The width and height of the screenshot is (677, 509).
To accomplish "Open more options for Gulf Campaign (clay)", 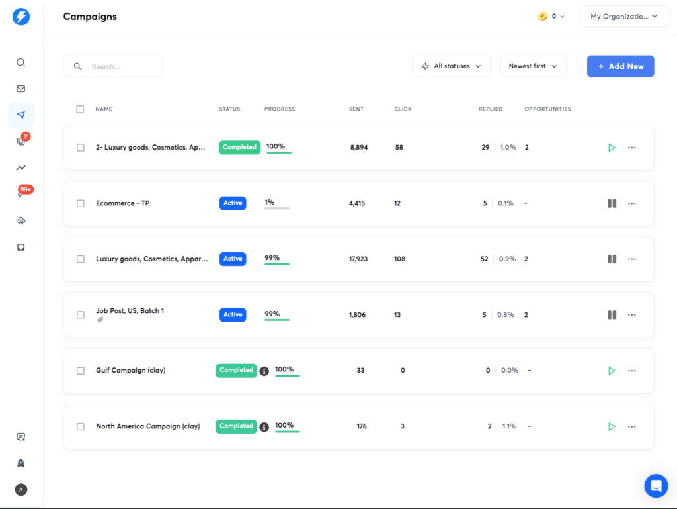I will (631, 371).
